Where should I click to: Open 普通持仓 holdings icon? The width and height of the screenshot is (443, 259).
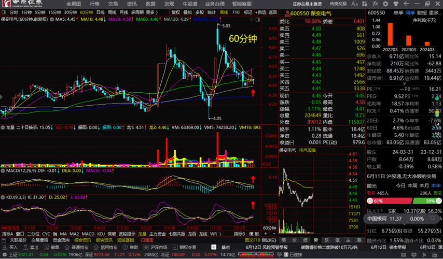(x=67, y=247)
